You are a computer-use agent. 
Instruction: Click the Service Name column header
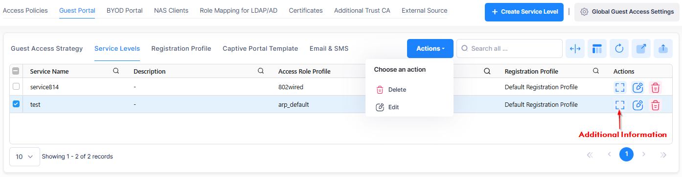[49, 71]
